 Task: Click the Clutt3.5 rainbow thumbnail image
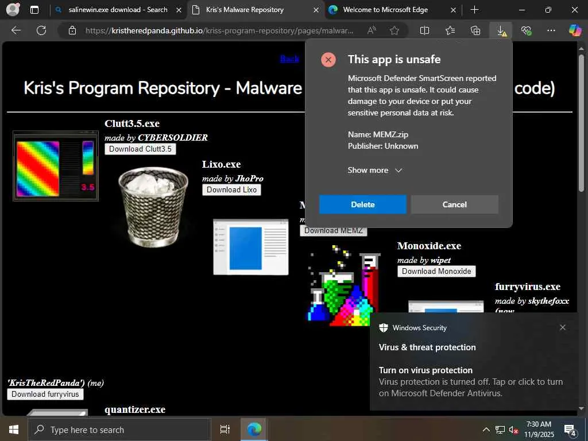[x=56, y=166]
